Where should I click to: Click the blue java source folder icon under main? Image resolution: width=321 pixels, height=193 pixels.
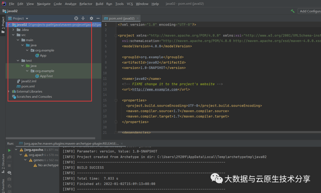[28, 45]
